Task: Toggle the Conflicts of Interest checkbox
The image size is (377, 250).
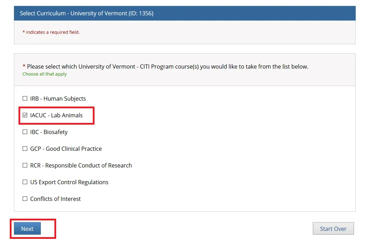Action: point(25,199)
